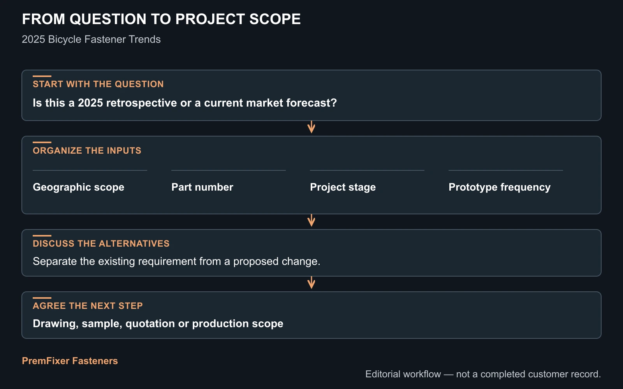This screenshot has height=389, width=623.
Task: Click the title 'FROM QUESTION TO PROJECT SCOPE'
Action: coord(161,19)
